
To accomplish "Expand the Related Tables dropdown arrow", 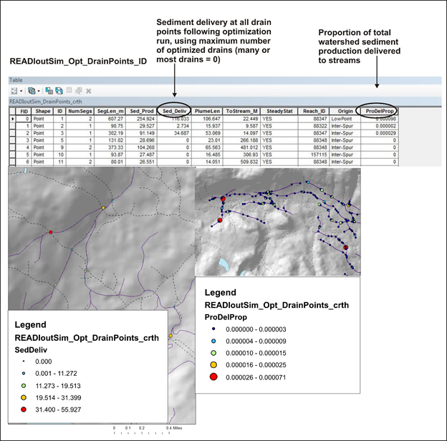I will (40, 91).
